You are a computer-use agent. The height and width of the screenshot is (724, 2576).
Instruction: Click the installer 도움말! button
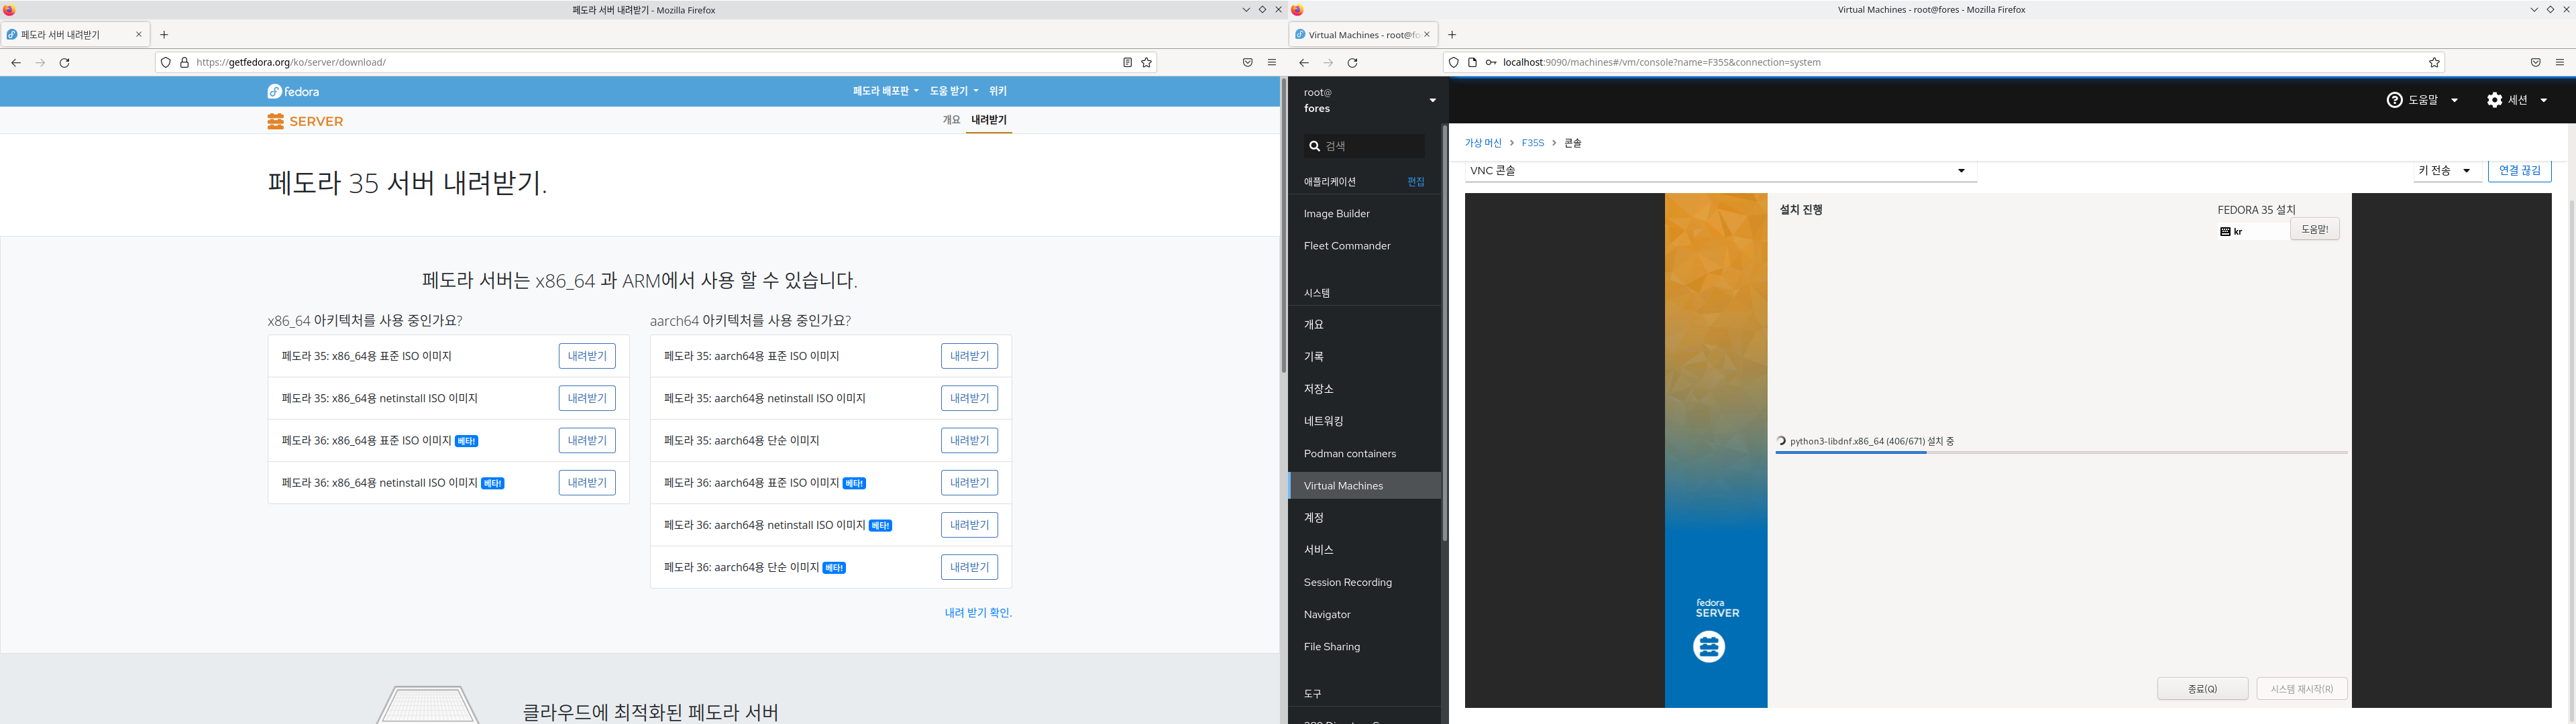[x=2315, y=229]
